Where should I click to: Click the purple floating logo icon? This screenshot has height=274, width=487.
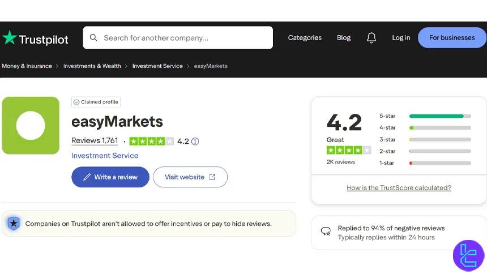[x=469, y=256]
